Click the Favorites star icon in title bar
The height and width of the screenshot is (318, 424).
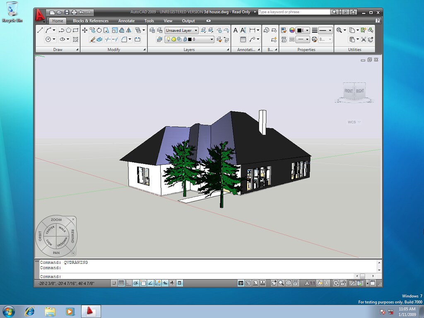[x=353, y=12]
